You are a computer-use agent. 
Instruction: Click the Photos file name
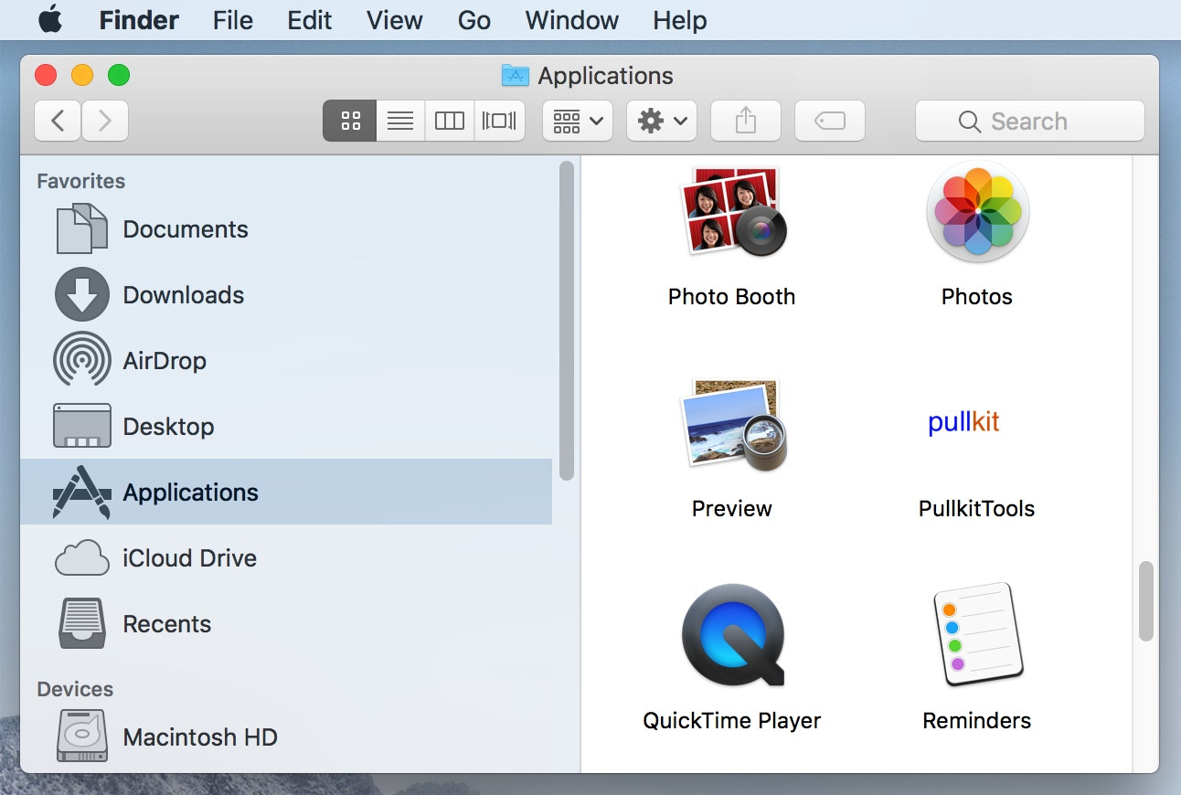point(977,297)
